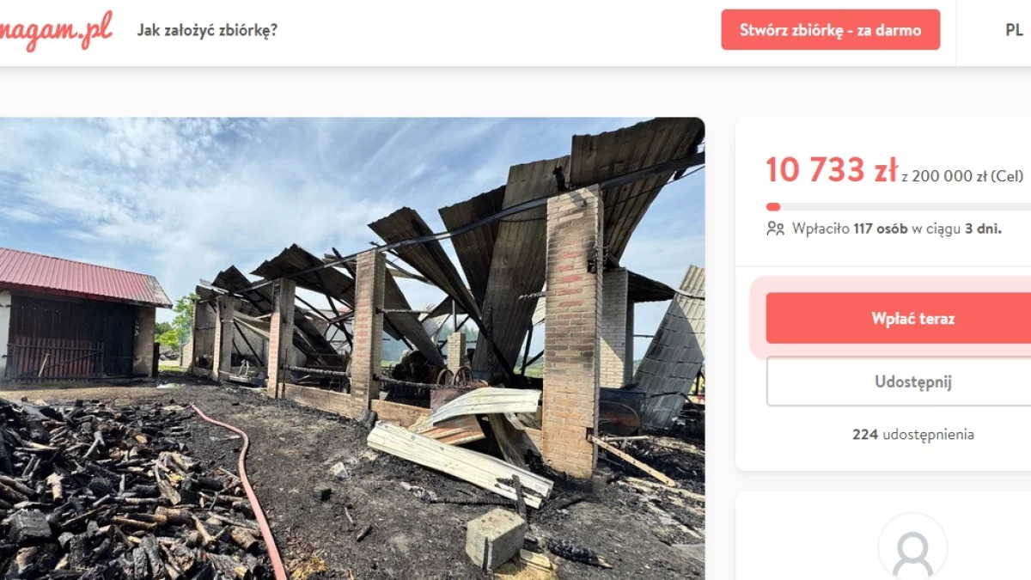1031x580 pixels.
Task: Open the 'Jak założyć zbiórkę?' link
Action: [x=207, y=30]
